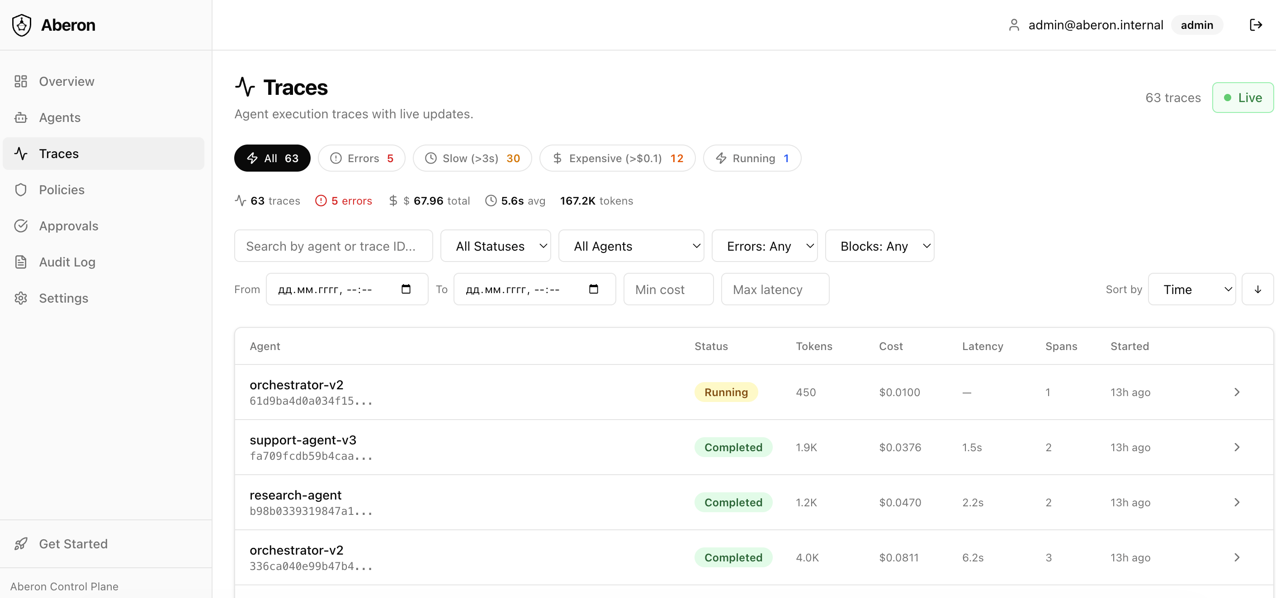Open Settings using the gear icon

coord(21,298)
